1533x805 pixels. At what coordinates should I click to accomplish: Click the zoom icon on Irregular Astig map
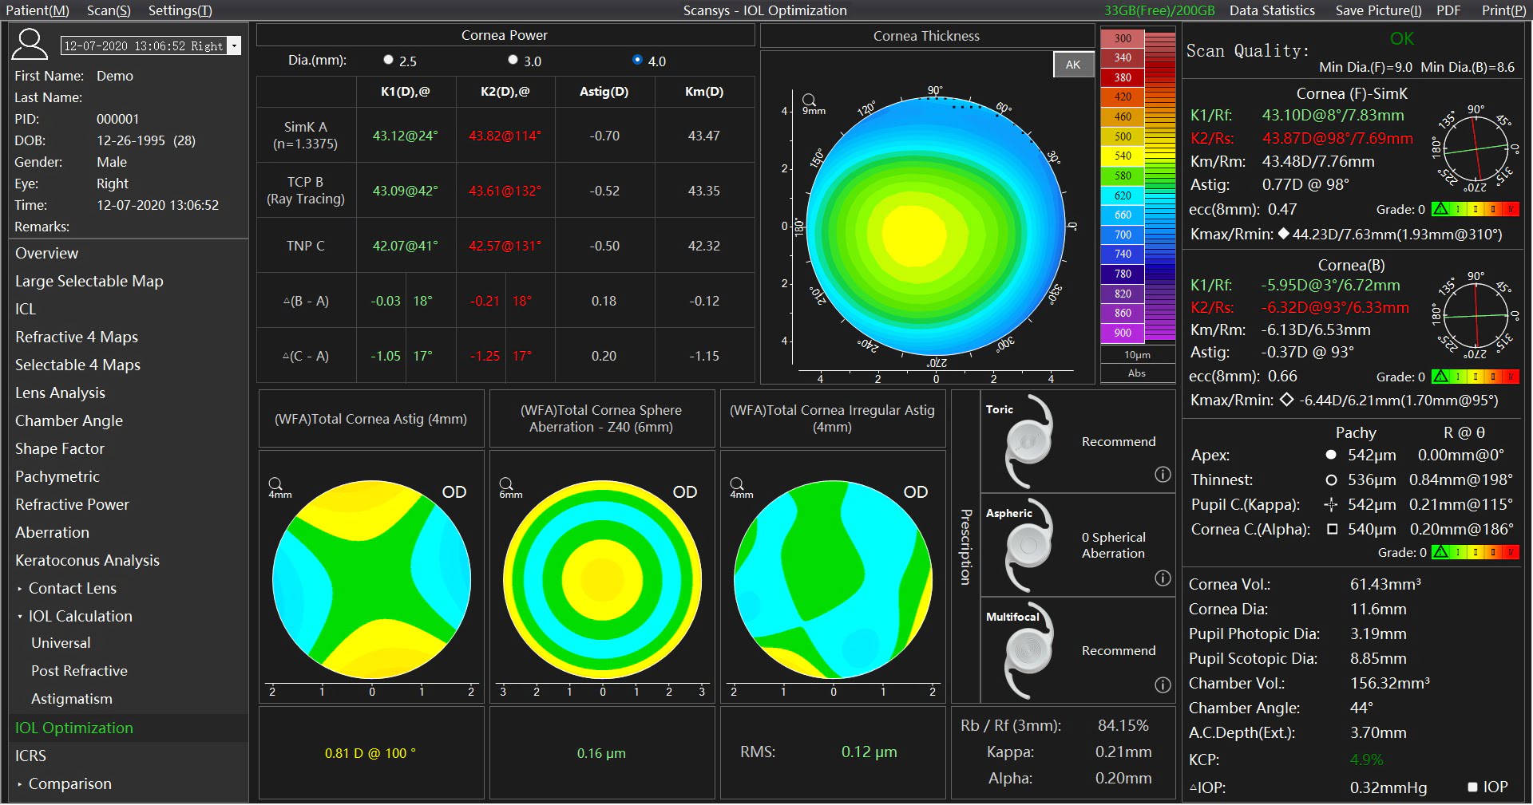point(737,484)
